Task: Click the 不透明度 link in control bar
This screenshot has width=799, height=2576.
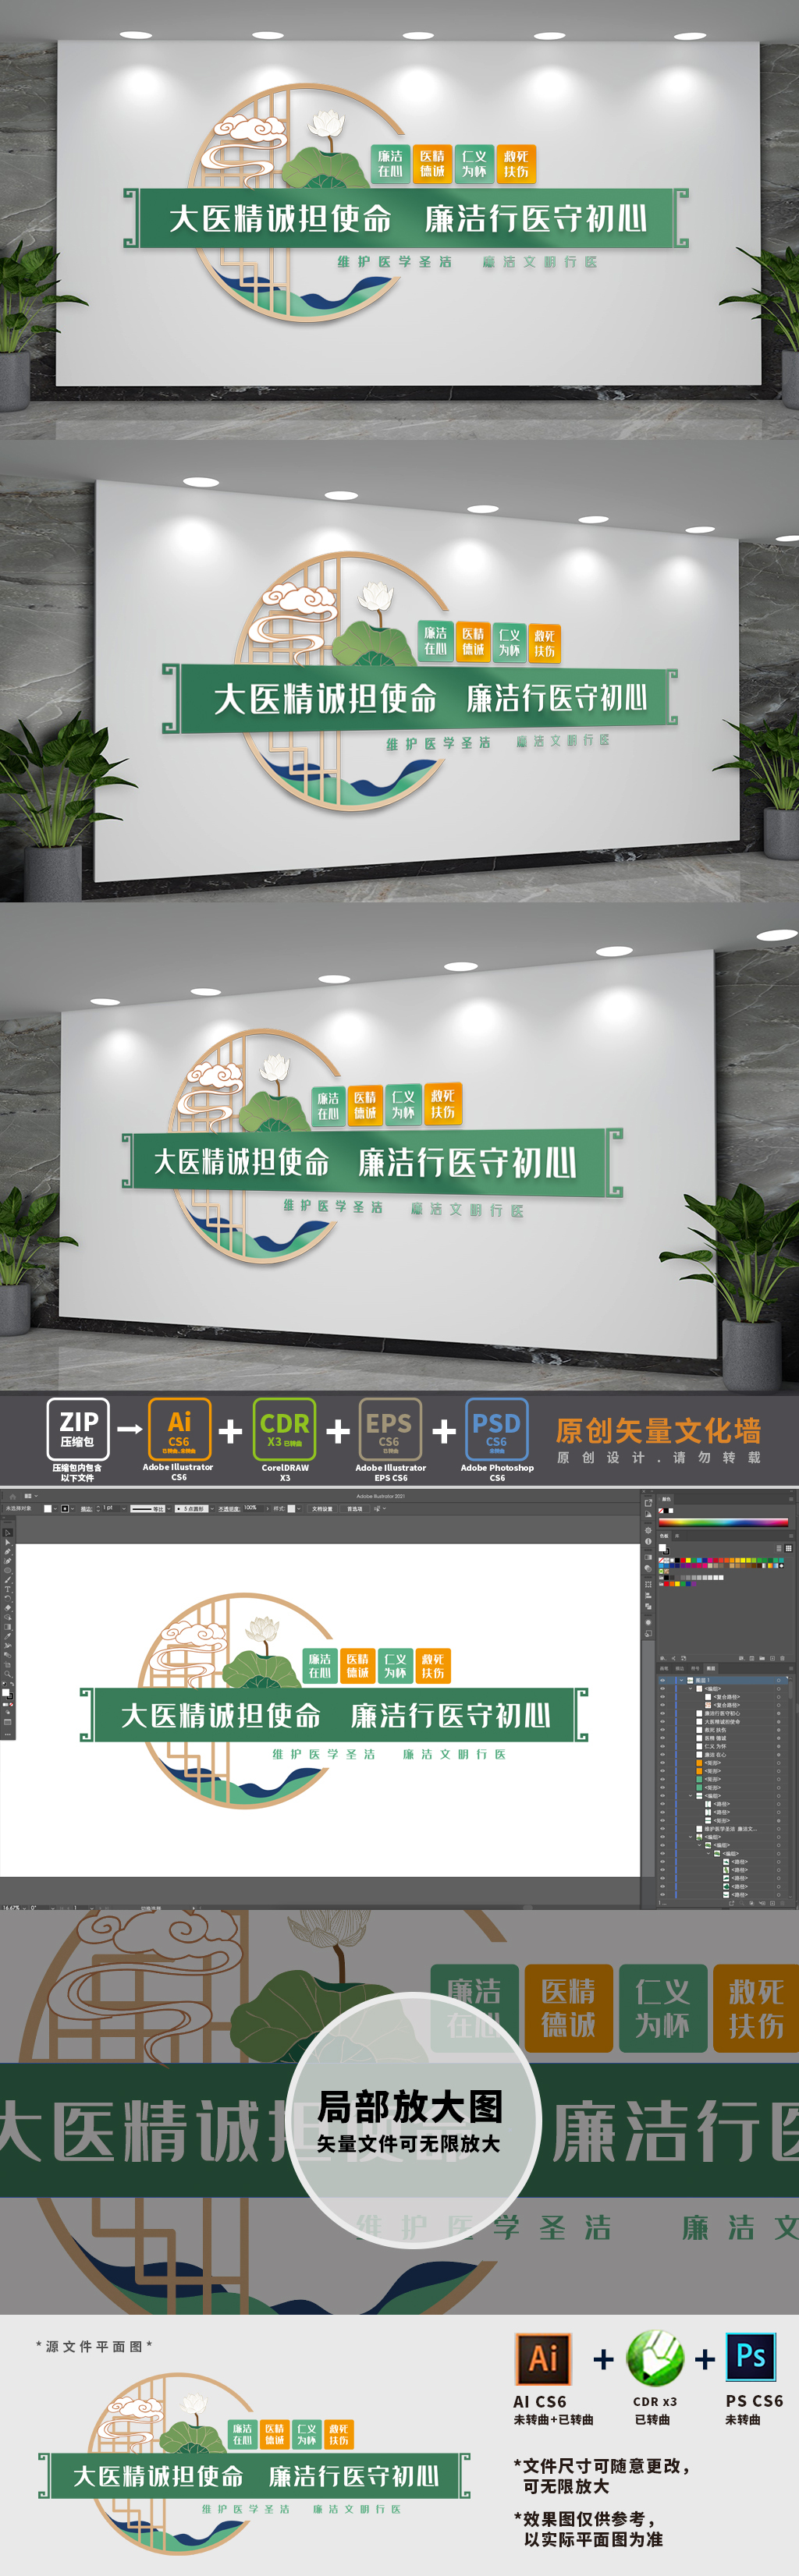Action: [229, 1509]
